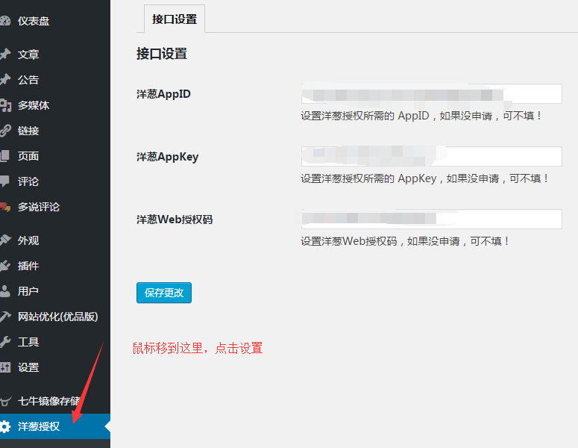The image size is (578, 448).
Task: Click the plug icon beside 插件
Action: point(5,266)
